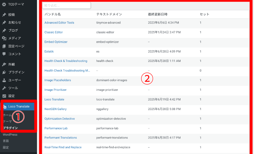This screenshot has height=154, width=254.
Task: Sort by セット column header
Action: (x=204, y=14)
